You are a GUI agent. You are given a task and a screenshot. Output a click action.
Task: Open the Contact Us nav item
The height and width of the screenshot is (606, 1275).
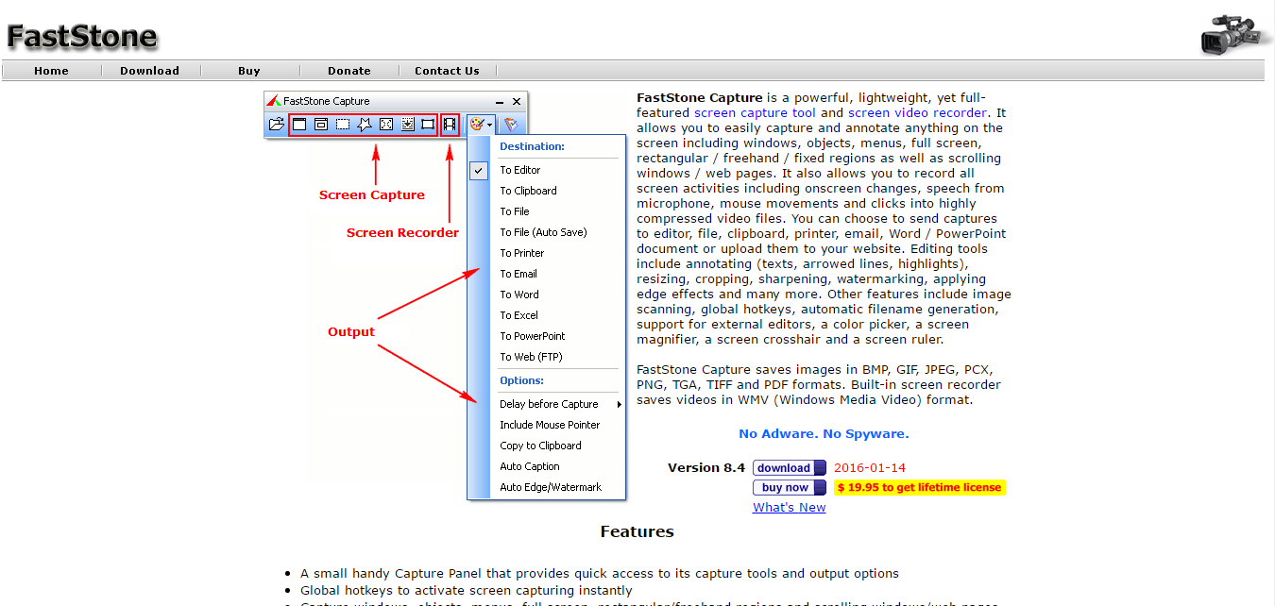pos(447,71)
